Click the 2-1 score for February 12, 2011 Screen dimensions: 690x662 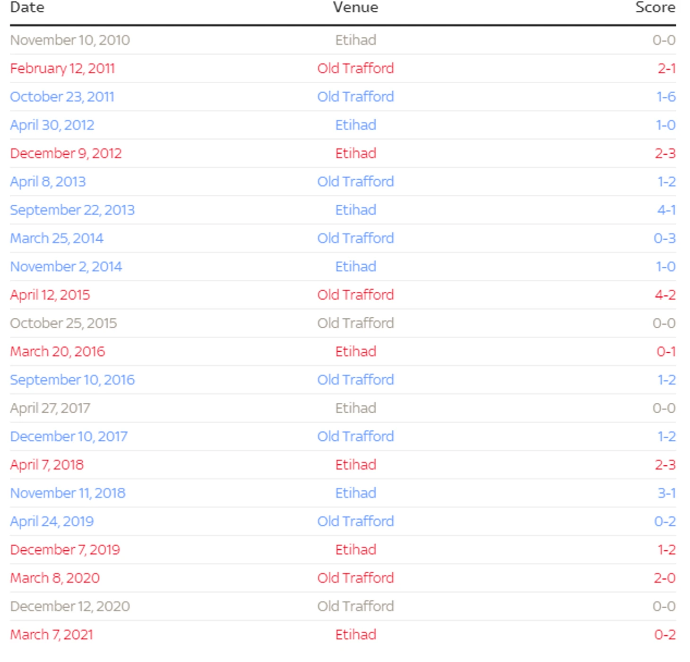point(666,69)
